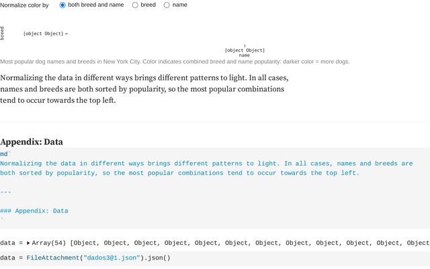Click the "dados3@1.json" string in code cell

pos(112,258)
